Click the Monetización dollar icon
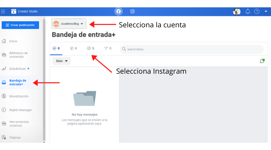The height and width of the screenshot is (150, 271). pyautogui.click(x=4, y=96)
